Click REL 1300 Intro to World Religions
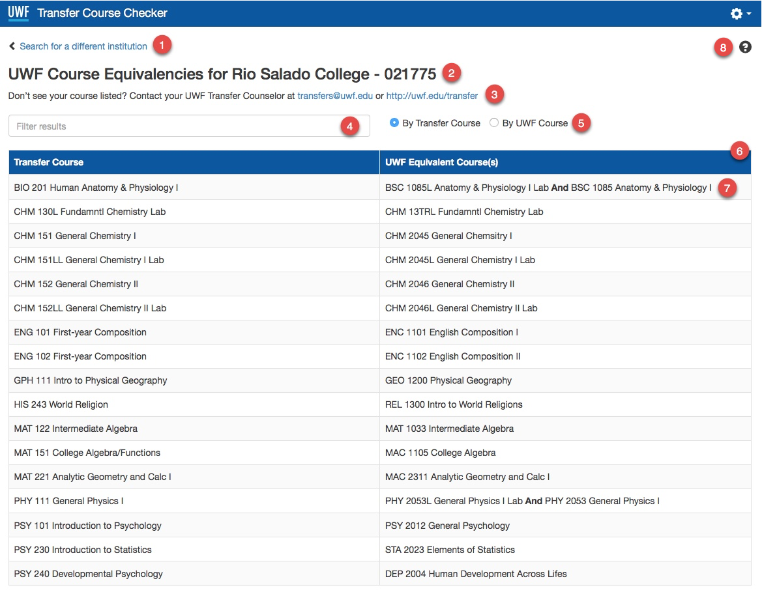 tap(454, 404)
